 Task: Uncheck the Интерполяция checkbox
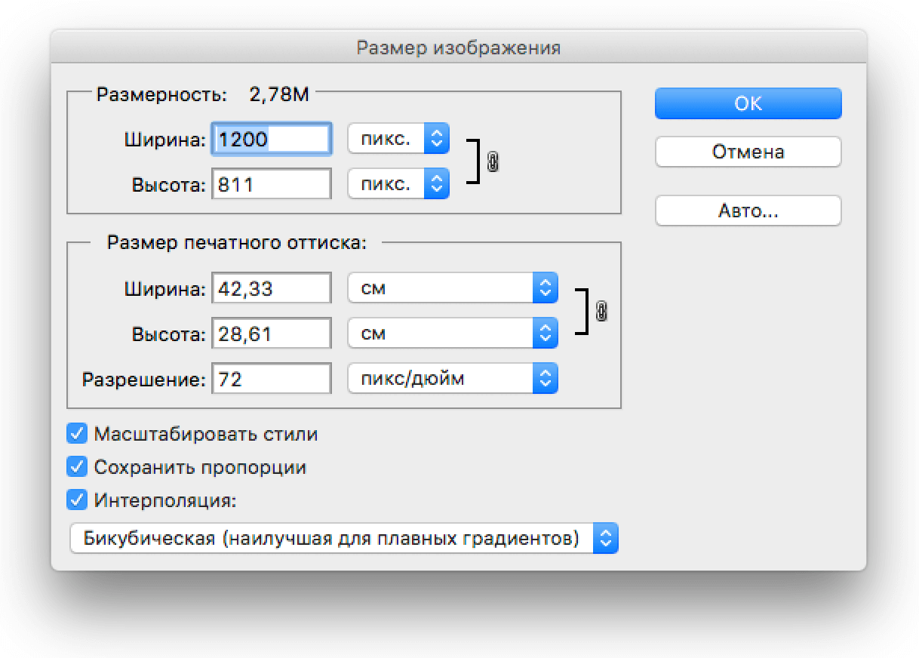(x=78, y=500)
